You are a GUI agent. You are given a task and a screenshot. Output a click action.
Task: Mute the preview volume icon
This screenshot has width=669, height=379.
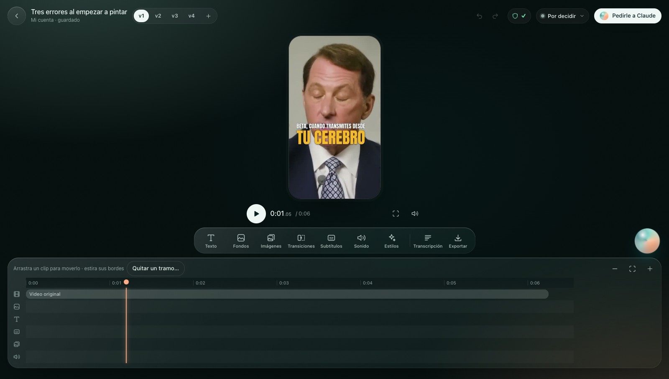tap(415, 214)
